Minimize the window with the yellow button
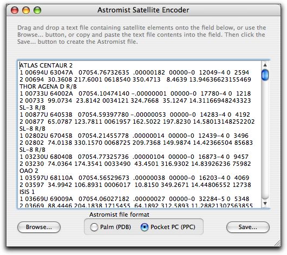 point(26,10)
